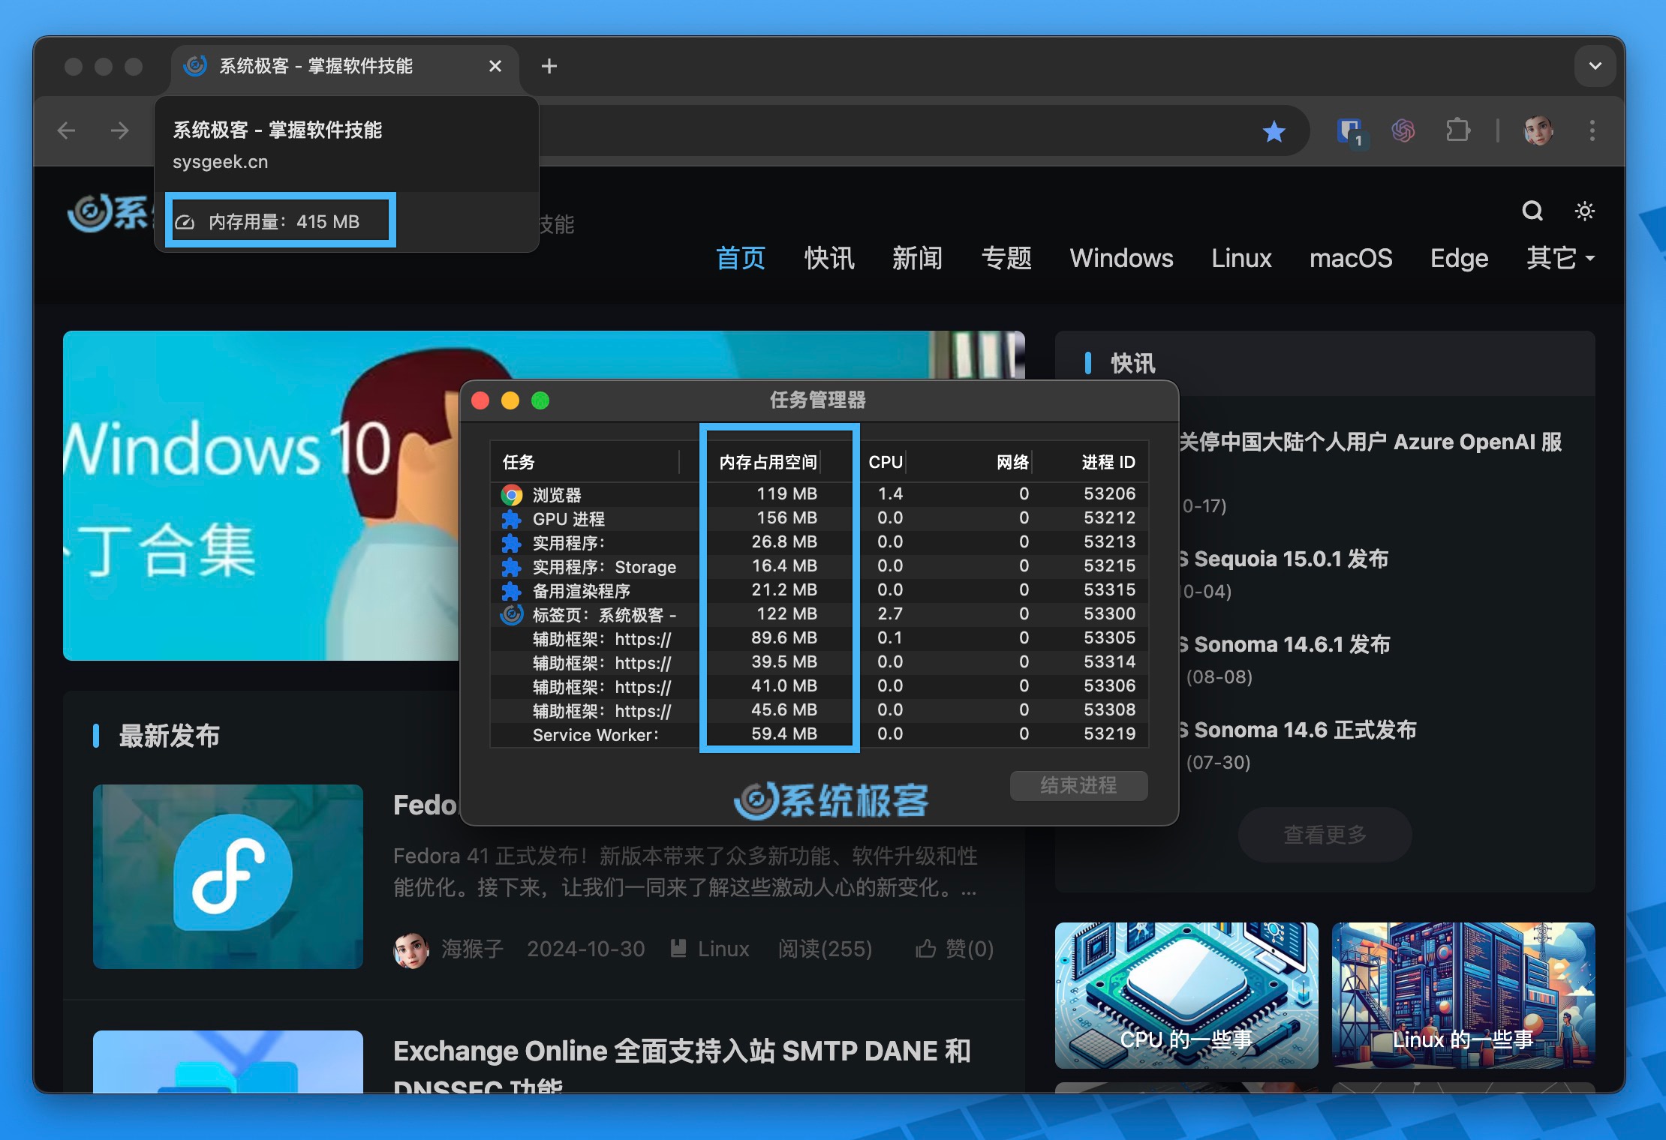Sort by CPU column header

tap(886, 462)
